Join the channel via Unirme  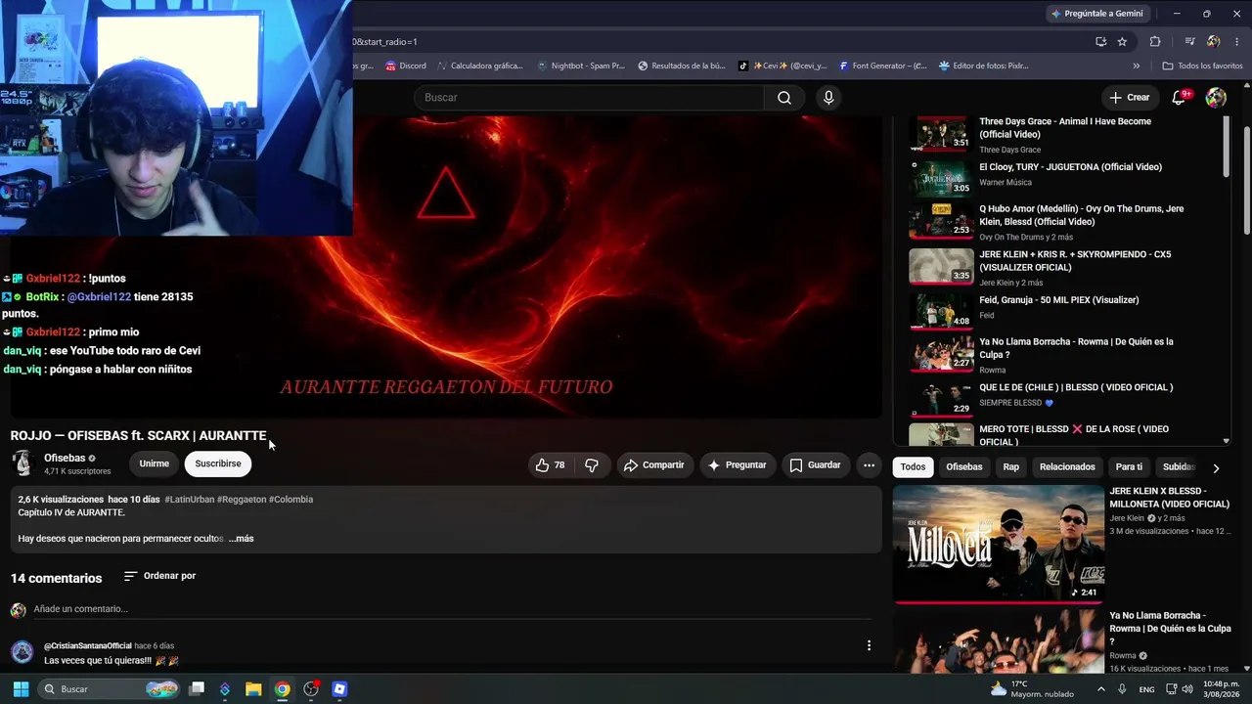[154, 464]
